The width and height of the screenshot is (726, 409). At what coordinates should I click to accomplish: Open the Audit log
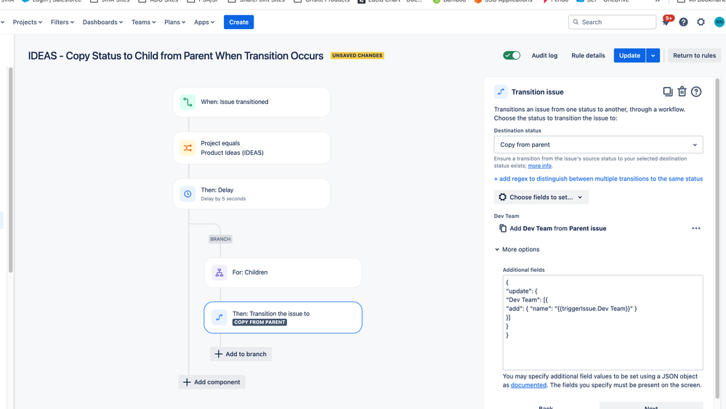(544, 55)
